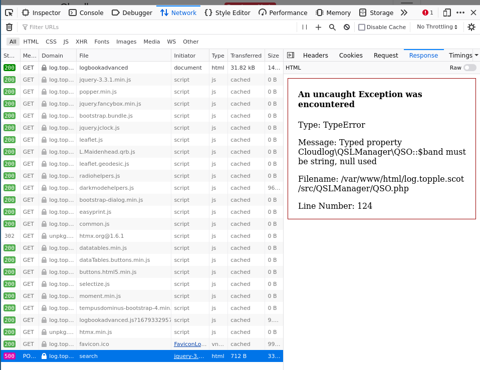Open the details tabs overflow arrow

477,55
